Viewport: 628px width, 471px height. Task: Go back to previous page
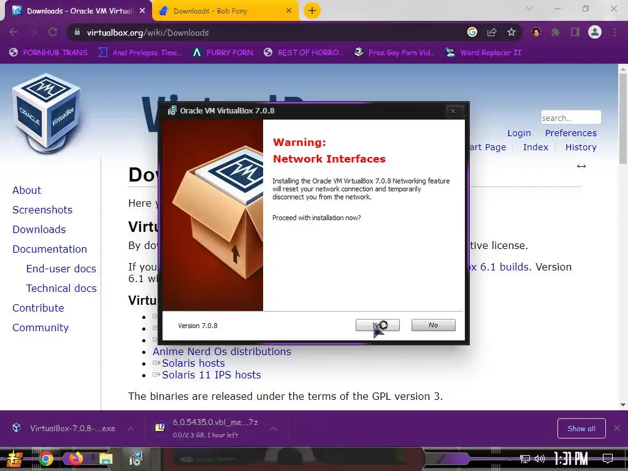tap(13, 32)
